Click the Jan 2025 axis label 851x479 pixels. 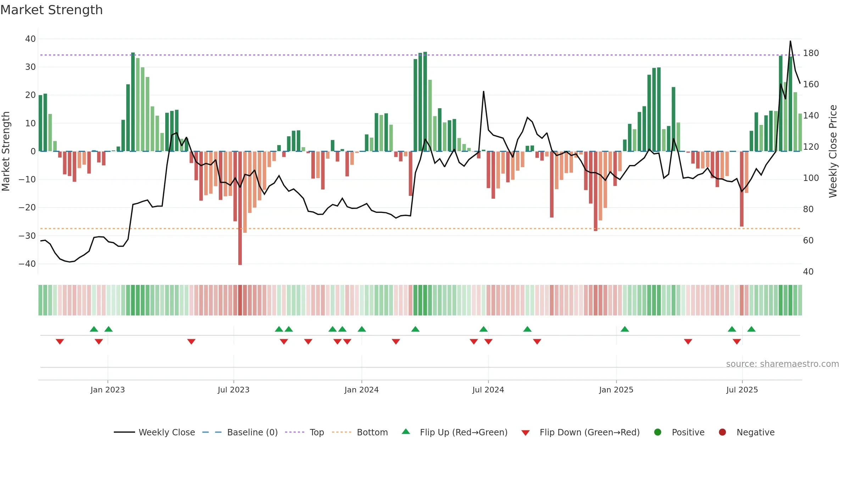616,390
